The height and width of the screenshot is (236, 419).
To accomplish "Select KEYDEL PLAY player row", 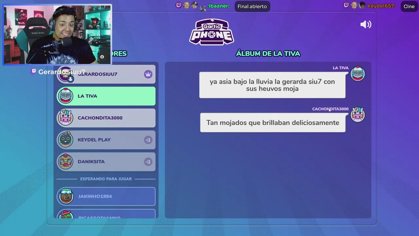I will click(x=106, y=140).
